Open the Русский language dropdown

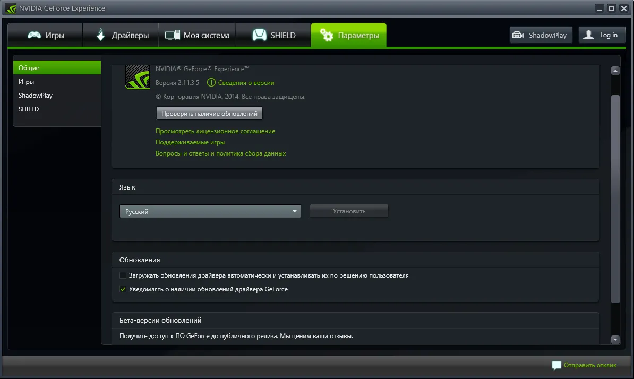pyautogui.click(x=210, y=211)
